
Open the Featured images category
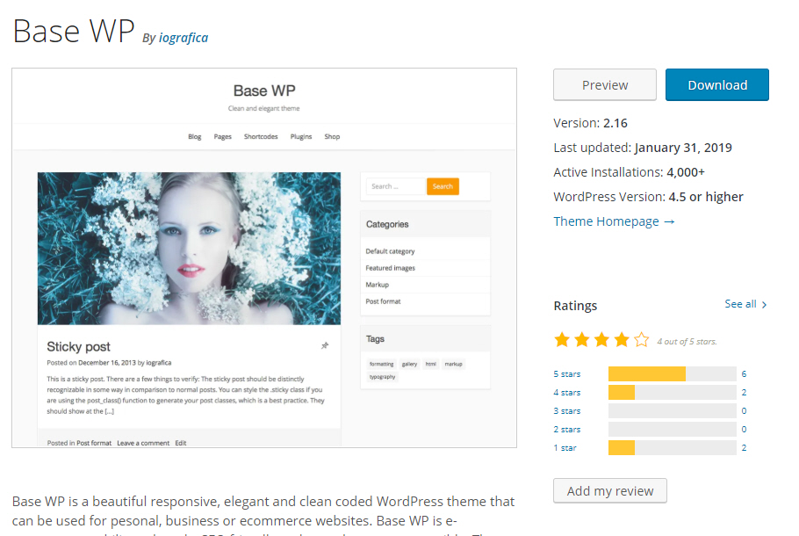pos(391,268)
